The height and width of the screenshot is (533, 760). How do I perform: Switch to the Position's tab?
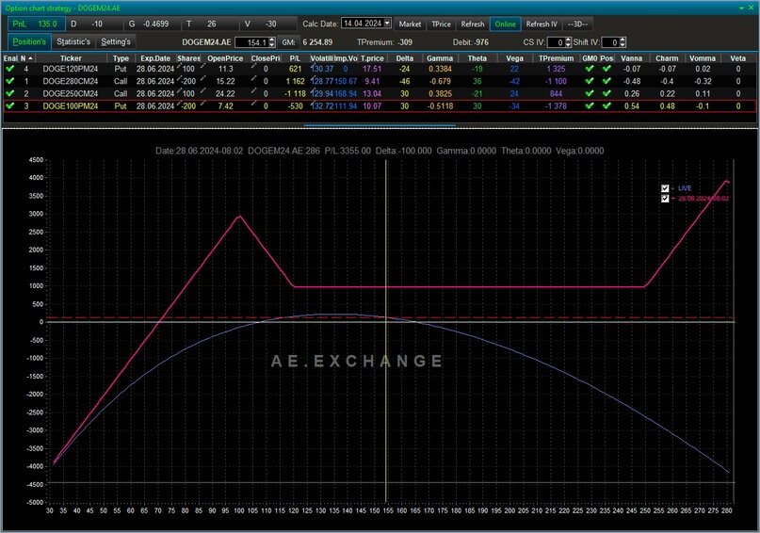point(29,41)
